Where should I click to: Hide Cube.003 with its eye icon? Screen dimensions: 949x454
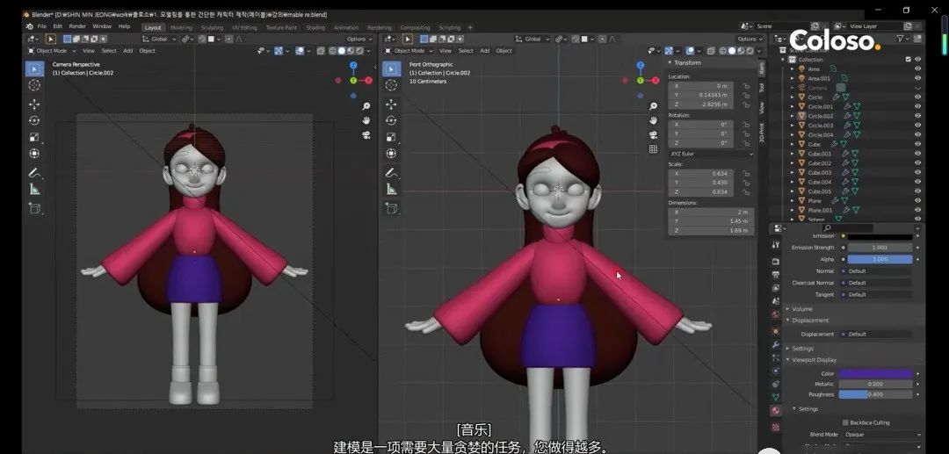[917, 172]
